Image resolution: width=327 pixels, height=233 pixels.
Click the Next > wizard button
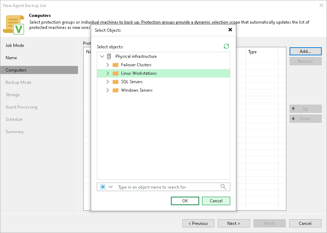click(234, 223)
